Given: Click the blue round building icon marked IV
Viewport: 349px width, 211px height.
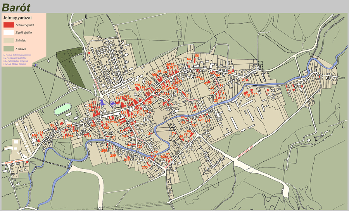Looking at the screenshot, I should click(113, 104).
